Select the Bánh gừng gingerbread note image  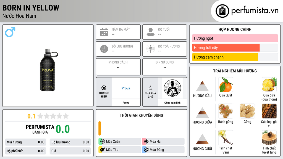[x=226, y=111]
